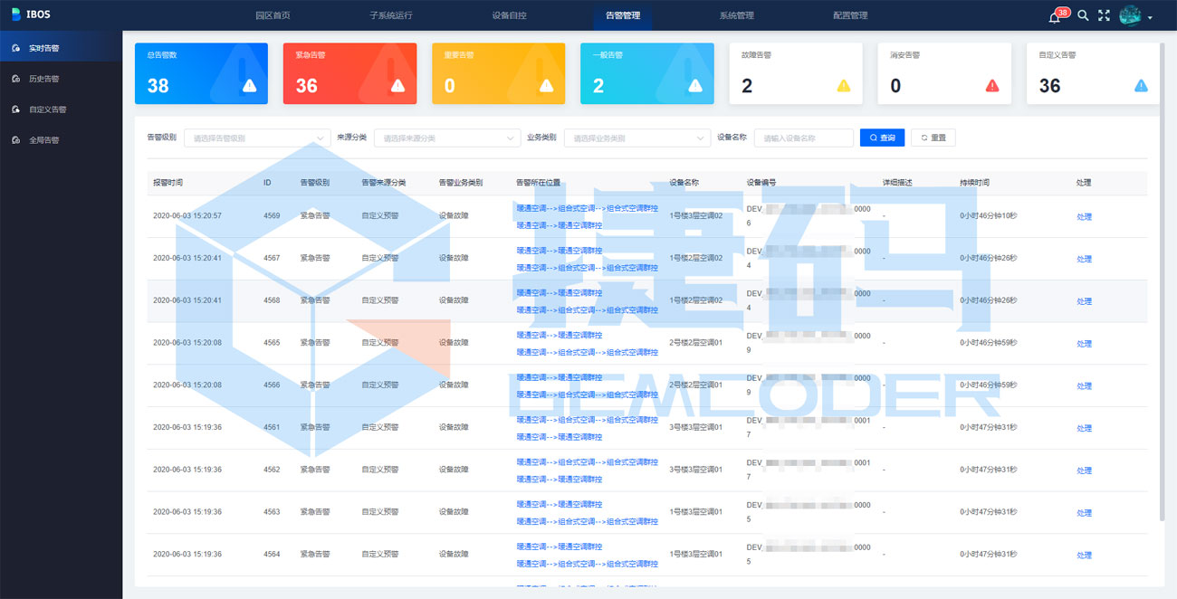Click the user avatar in top right

point(1130,15)
